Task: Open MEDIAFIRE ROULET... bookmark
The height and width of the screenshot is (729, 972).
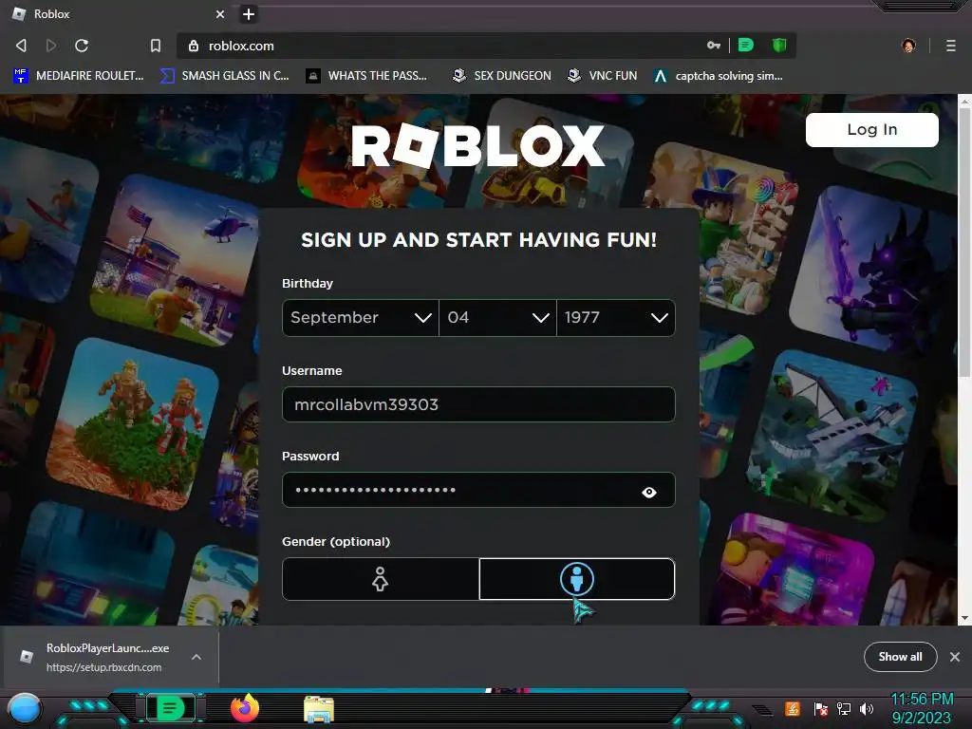Action: pyautogui.click(x=79, y=76)
